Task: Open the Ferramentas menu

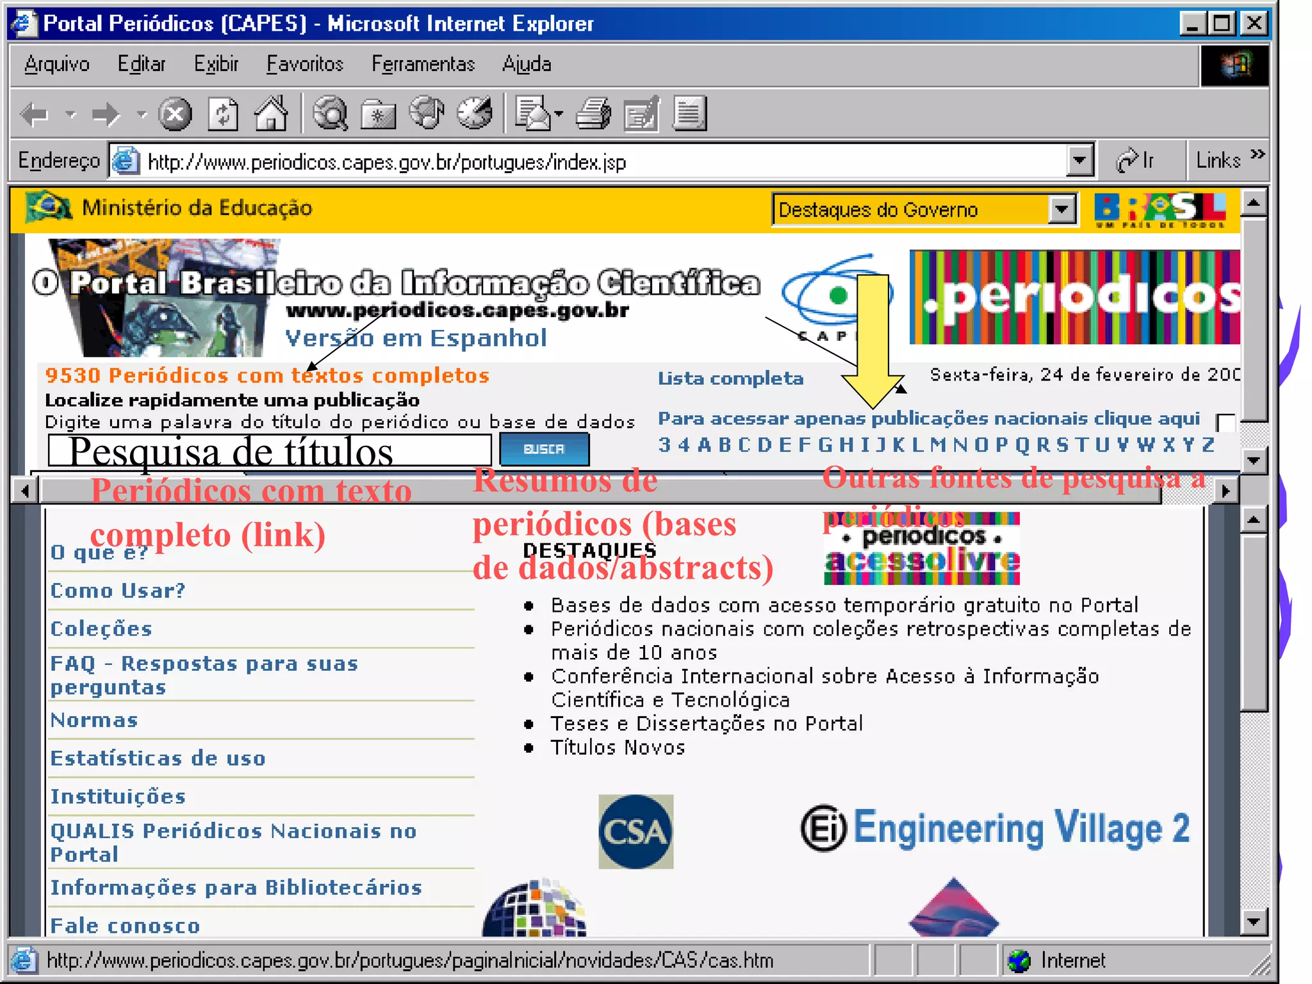Action: point(423,64)
